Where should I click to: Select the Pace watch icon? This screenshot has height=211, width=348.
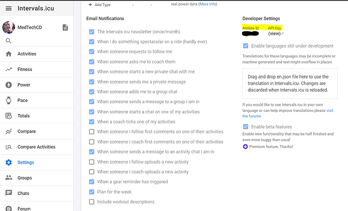tap(9, 100)
